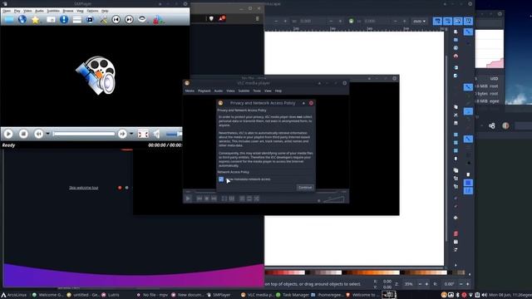The height and width of the screenshot is (299, 532).
Task: Open the mm units dropdown in Inkscape
Action: [419, 21]
